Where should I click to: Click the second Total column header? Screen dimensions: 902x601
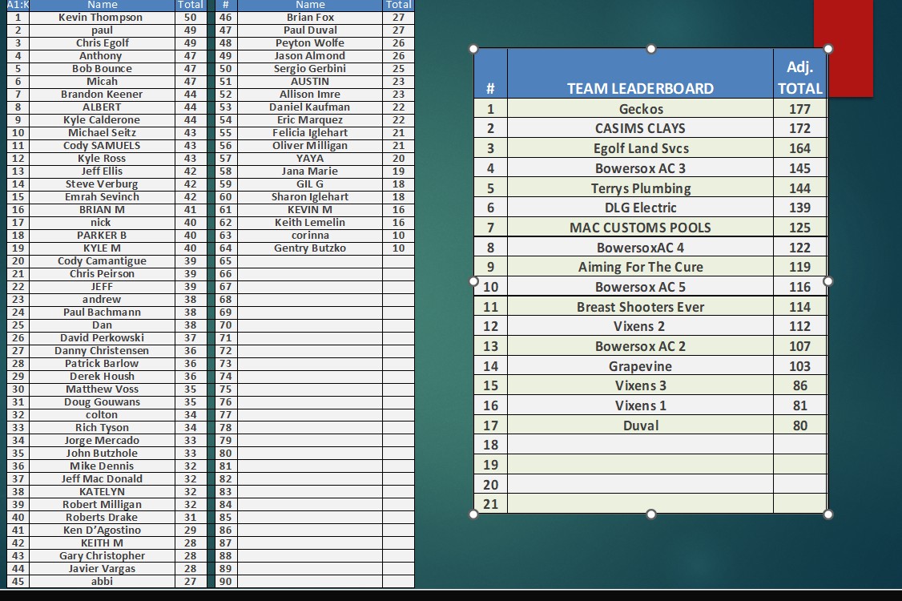tap(398, 5)
